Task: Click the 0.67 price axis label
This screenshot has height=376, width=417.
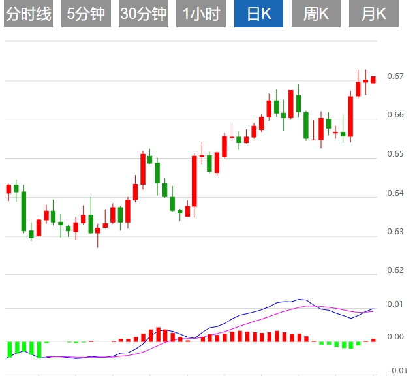Action: 395,77
